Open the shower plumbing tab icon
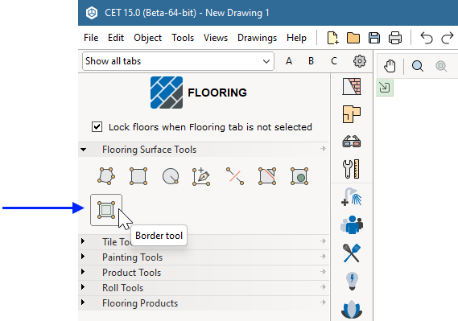 (x=352, y=197)
